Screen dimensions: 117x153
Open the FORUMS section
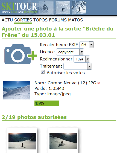click(x=58, y=20)
